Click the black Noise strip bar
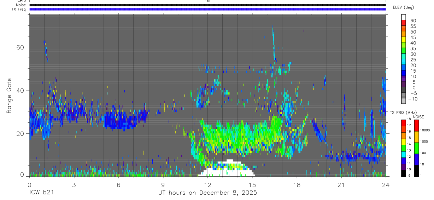The width and height of the screenshot is (434, 200). click(x=207, y=5)
